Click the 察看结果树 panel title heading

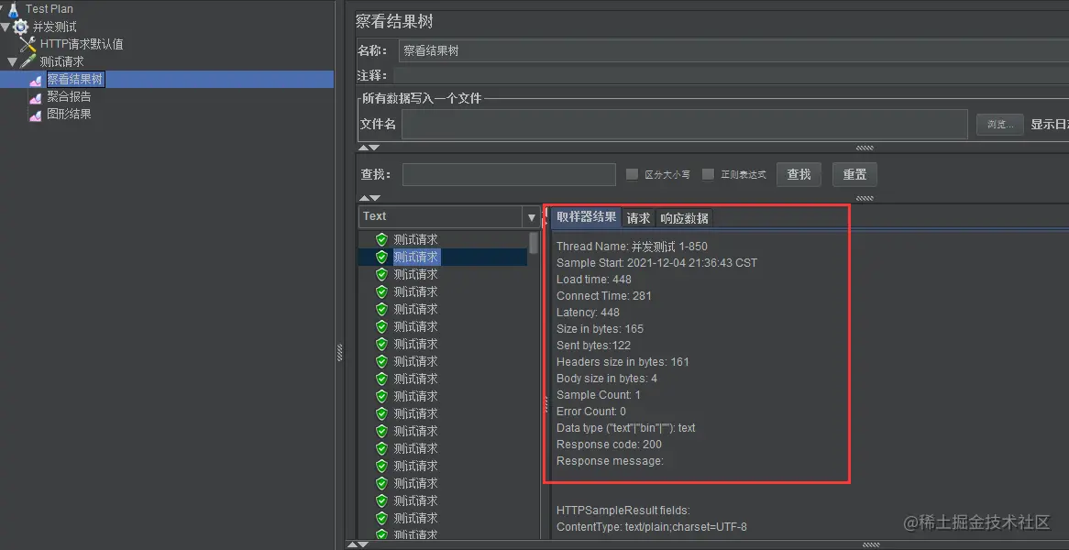(394, 21)
